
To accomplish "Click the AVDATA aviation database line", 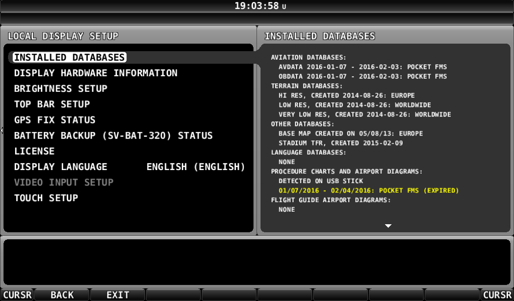I will coord(362,67).
